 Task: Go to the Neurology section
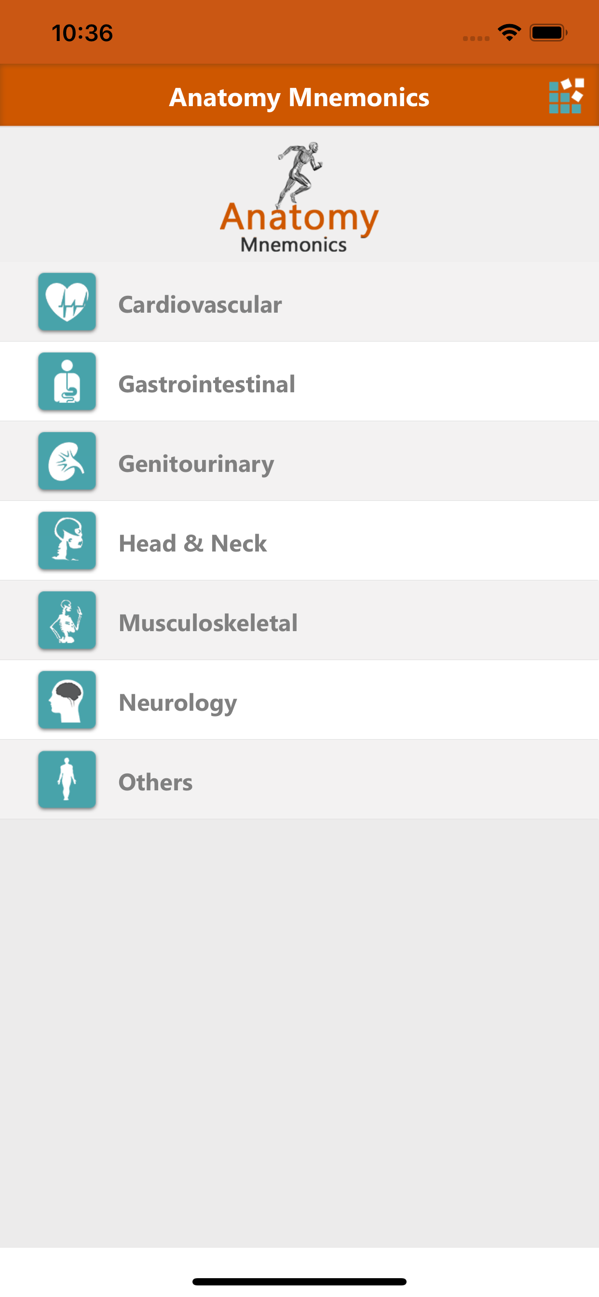pos(177,703)
